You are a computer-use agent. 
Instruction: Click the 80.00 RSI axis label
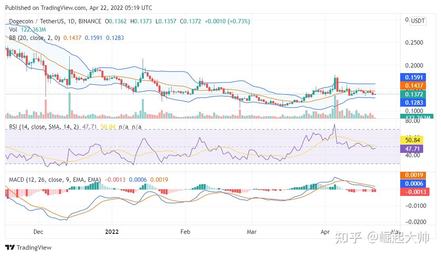pos(412,121)
